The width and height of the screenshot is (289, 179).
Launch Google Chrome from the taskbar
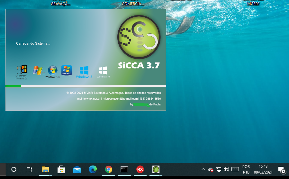pyautogui.click(x=109, y=169)
